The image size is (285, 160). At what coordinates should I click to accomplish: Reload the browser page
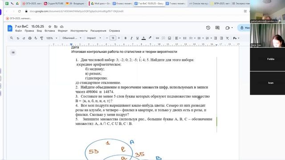[x=20, y=11]
